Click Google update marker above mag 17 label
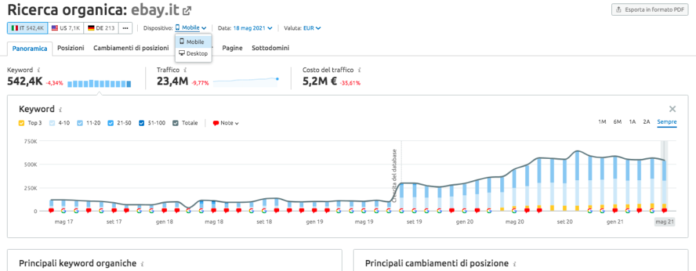Image resolution: width=696 pixels, height=271 pixels. point(63,210)
